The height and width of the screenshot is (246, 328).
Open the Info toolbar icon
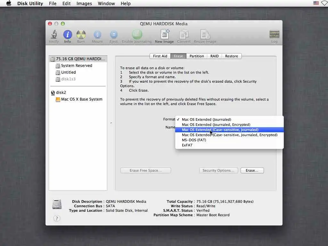coord(68,35)
